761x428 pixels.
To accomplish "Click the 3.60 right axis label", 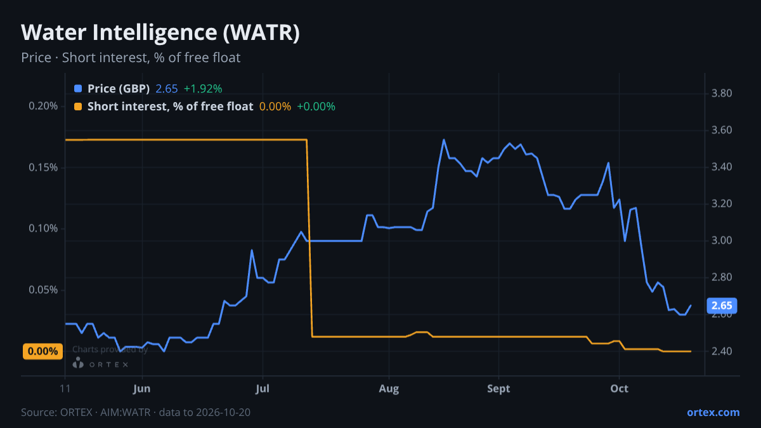I will pyautogui.click(x=722, y=130).
